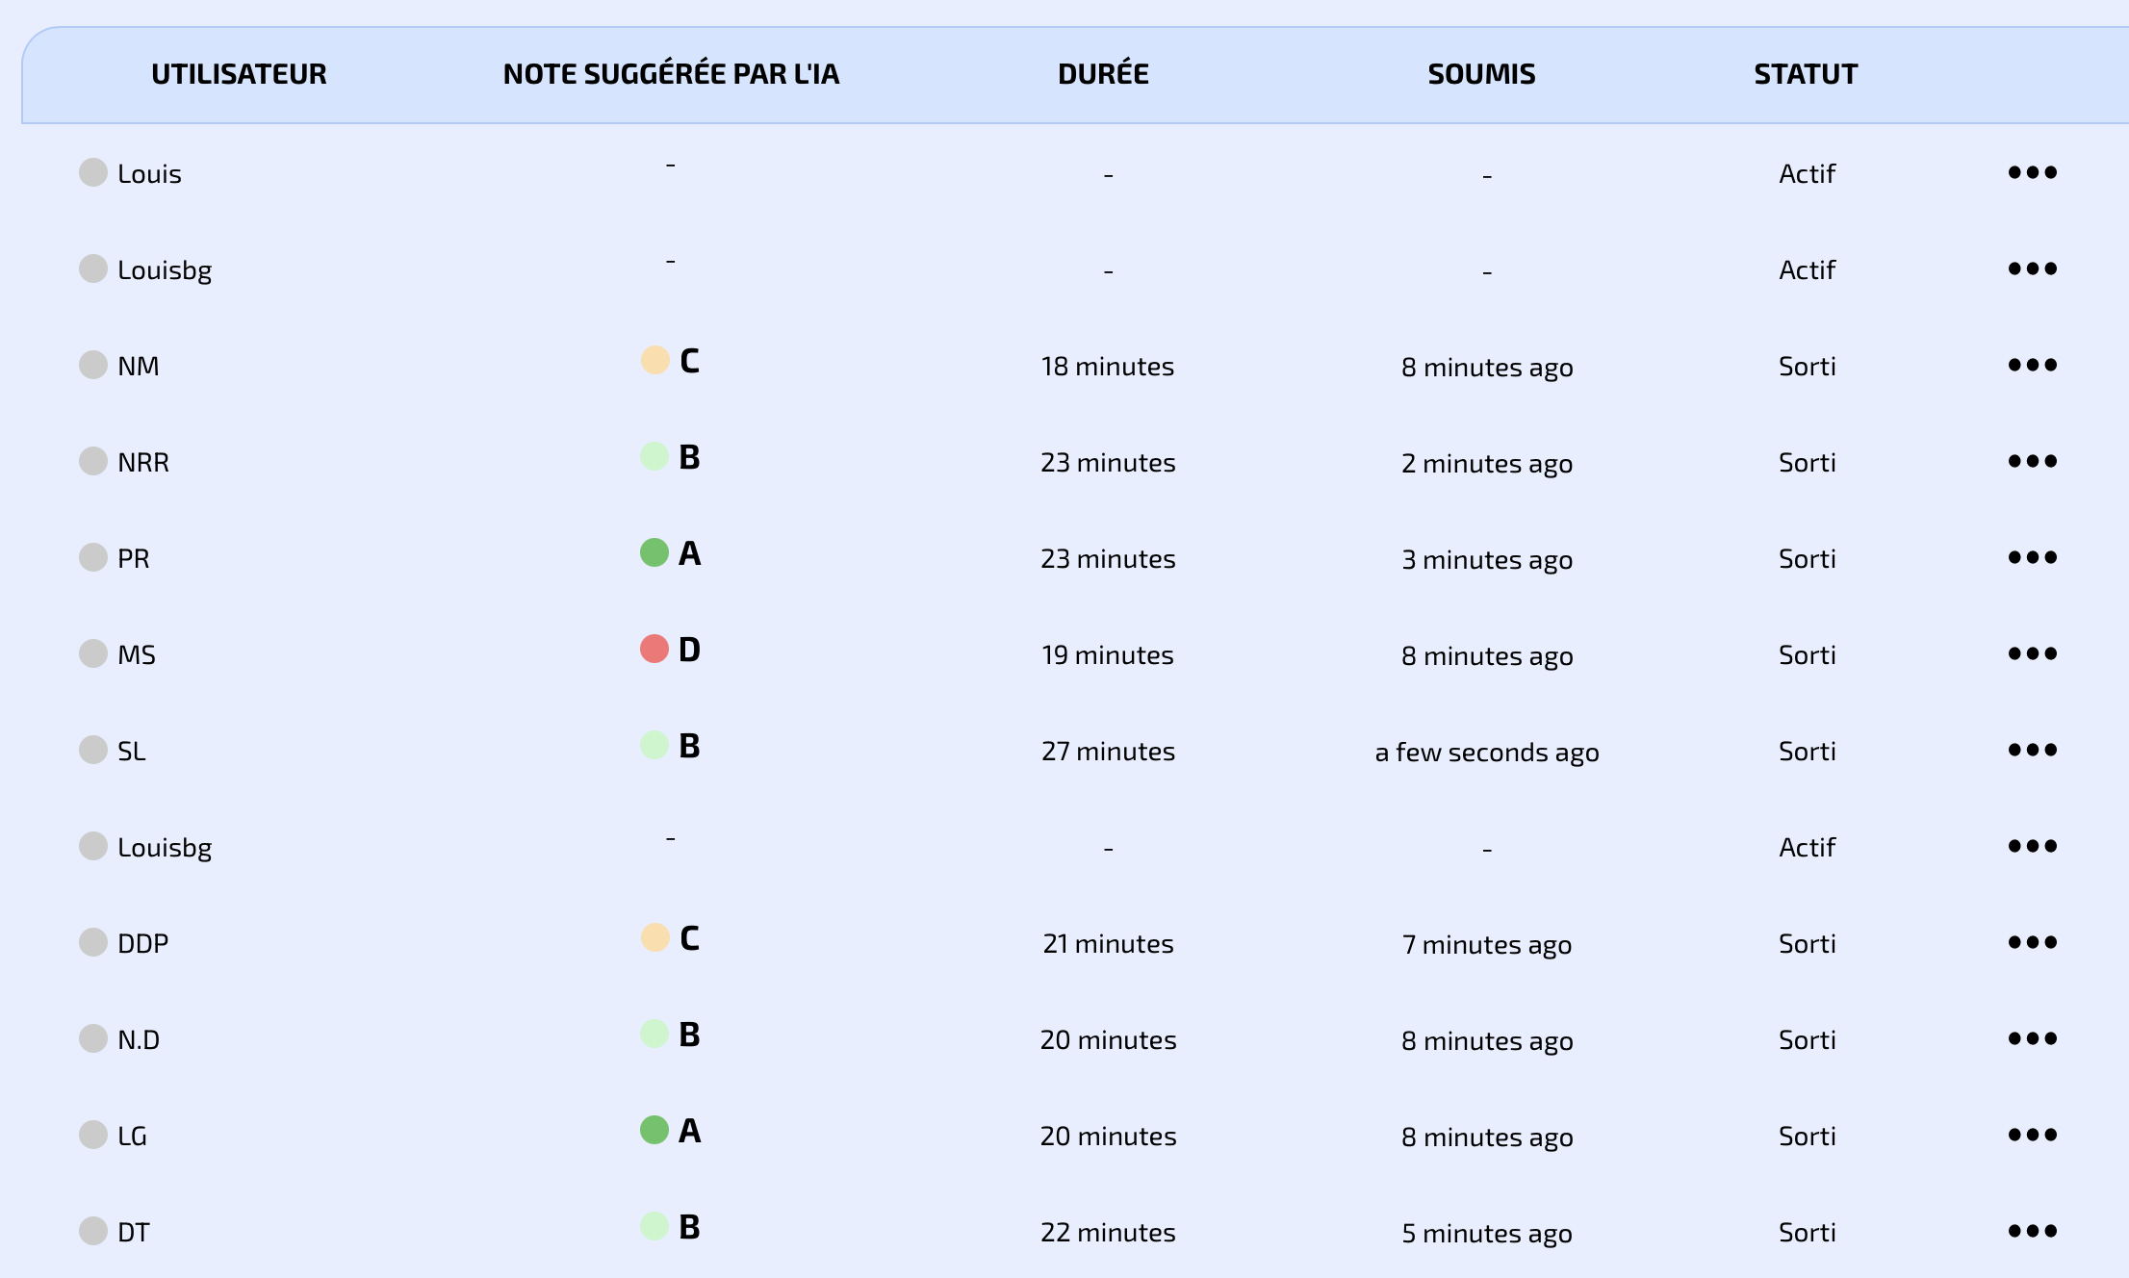Screen dimensions: 2129x1278
Task: Show more options for user MS
Action: (x=2032, y=654)
